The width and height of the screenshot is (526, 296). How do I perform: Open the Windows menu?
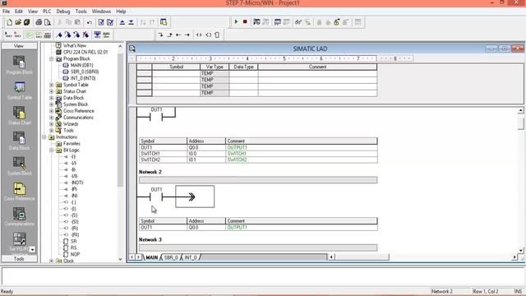pos(101,11)
